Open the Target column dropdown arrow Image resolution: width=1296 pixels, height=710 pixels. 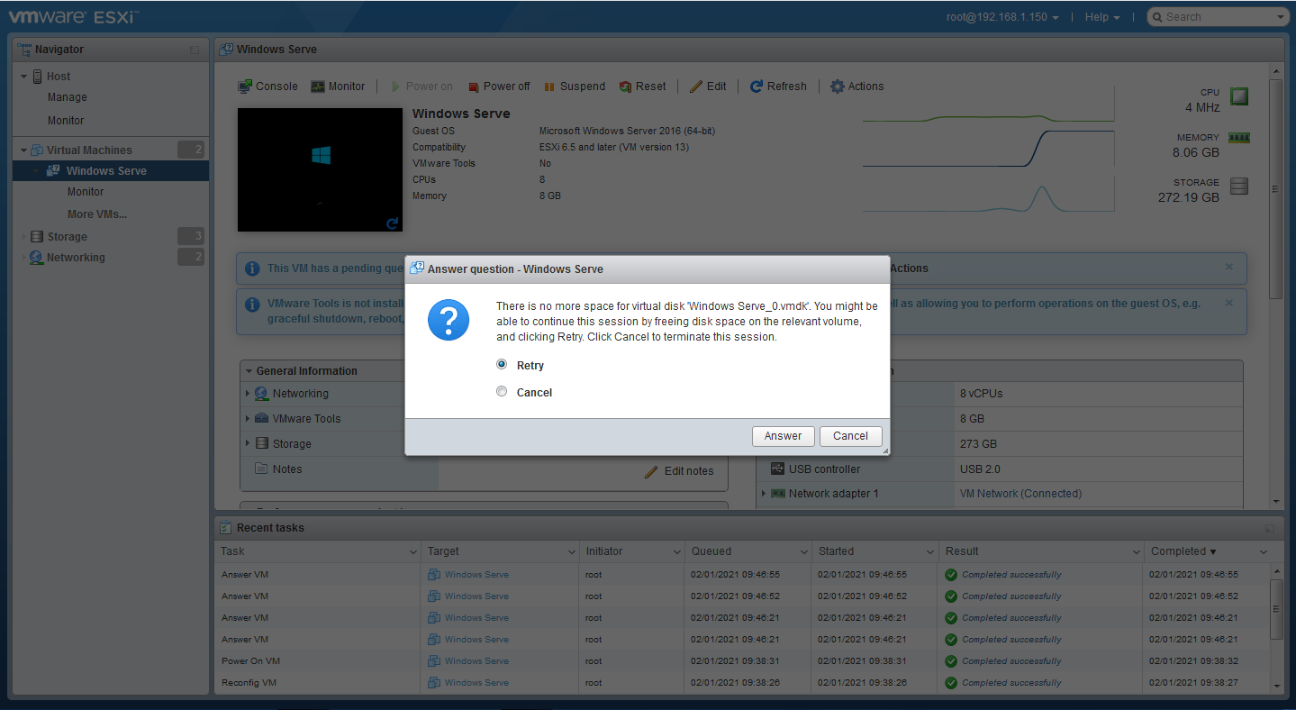[572, 552]
